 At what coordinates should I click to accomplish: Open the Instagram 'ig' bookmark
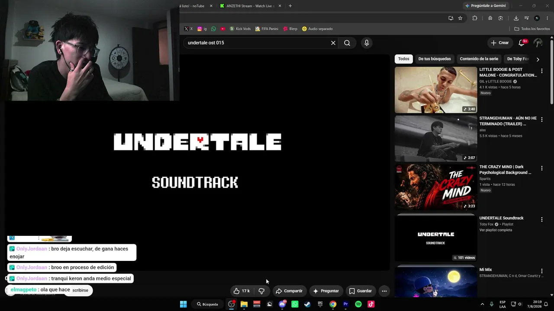[202, 29]
